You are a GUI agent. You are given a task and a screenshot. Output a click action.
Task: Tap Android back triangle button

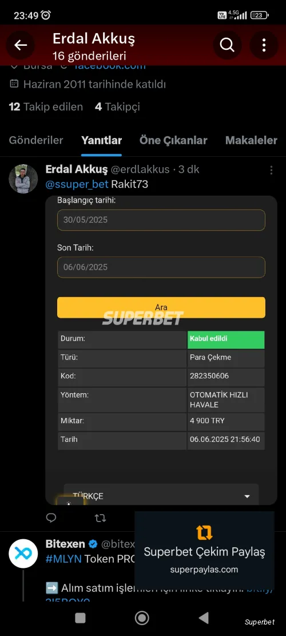click(x=204, y=618)
